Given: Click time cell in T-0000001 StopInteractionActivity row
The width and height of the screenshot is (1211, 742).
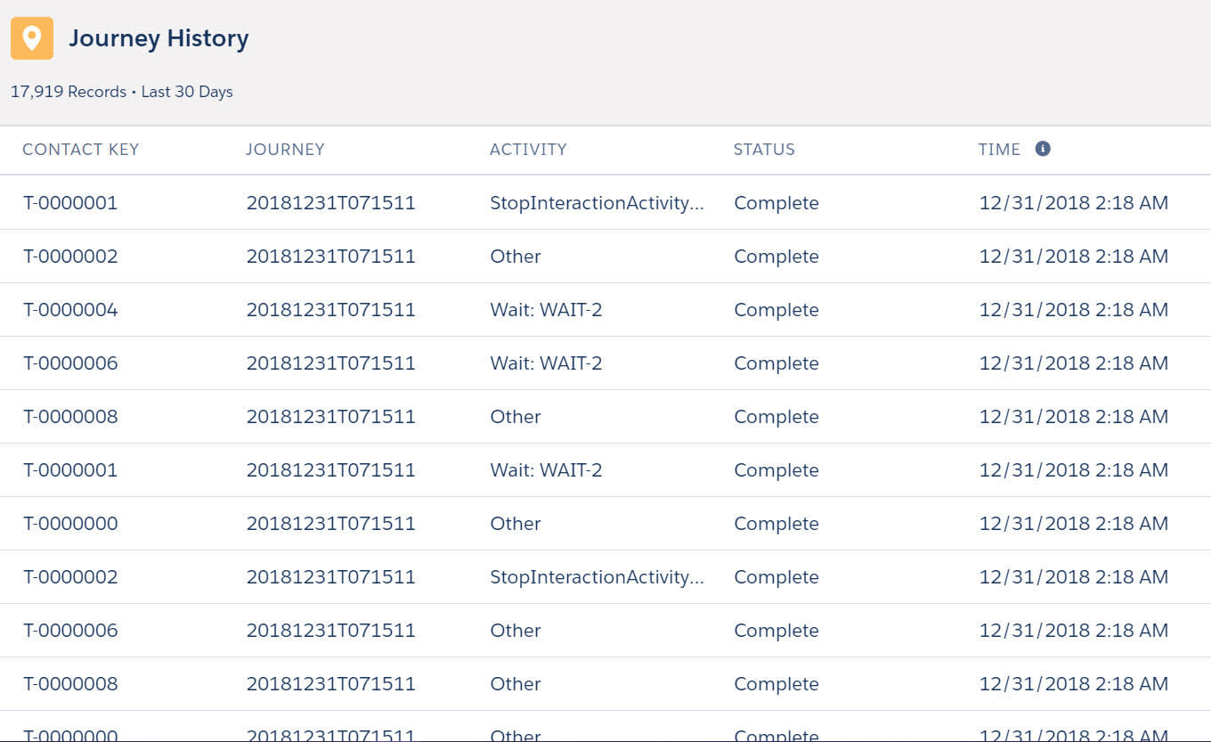Looking at the screenshot, I should pos(1074,203).
